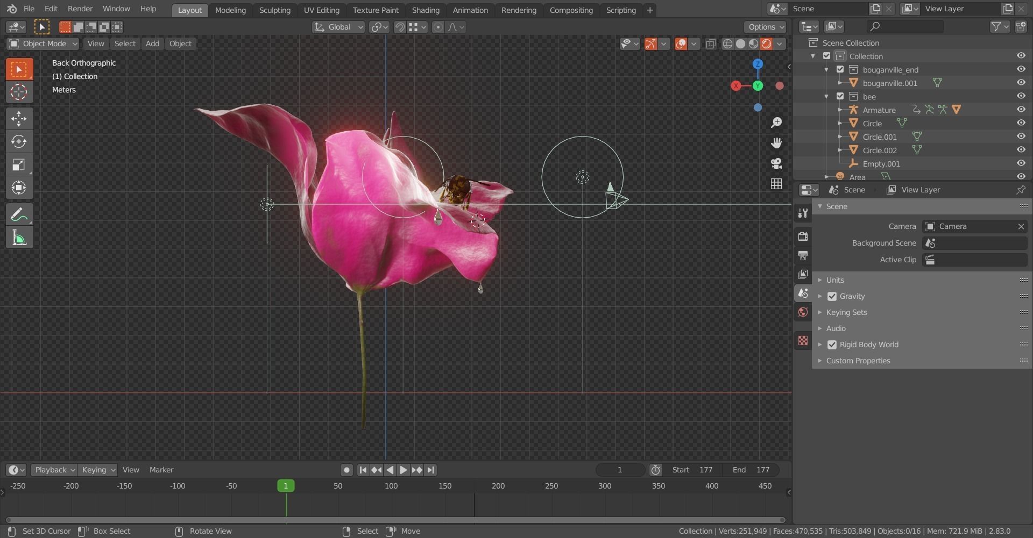This screenshot has width=1033, height=538.
Task: Open the Output properties tab
Action: (x=803, y=255)
